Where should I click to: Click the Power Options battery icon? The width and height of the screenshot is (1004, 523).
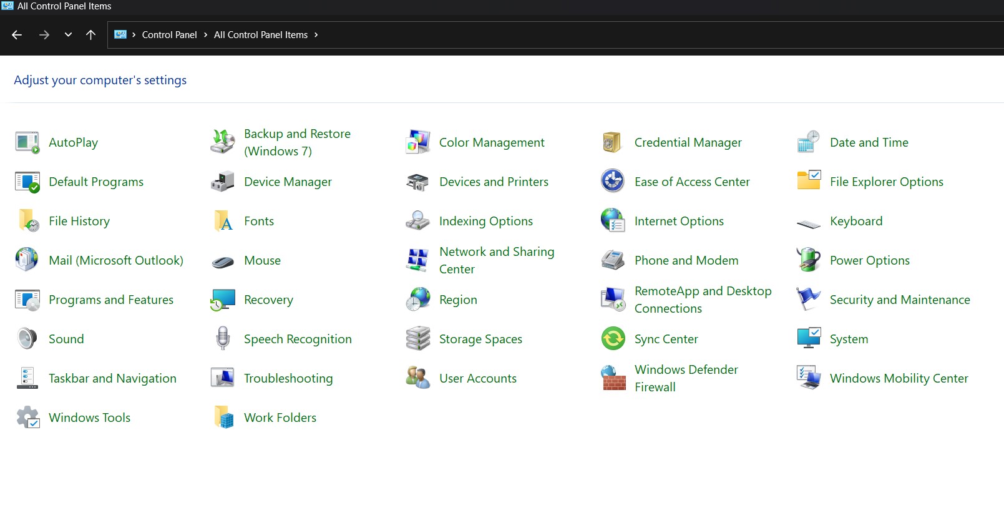pos(808,260)
